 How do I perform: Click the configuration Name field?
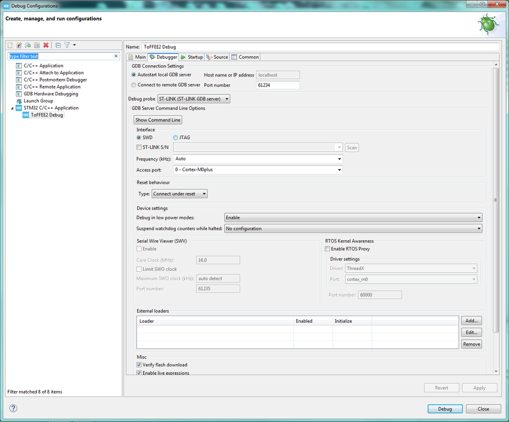[x=320, y=47]
